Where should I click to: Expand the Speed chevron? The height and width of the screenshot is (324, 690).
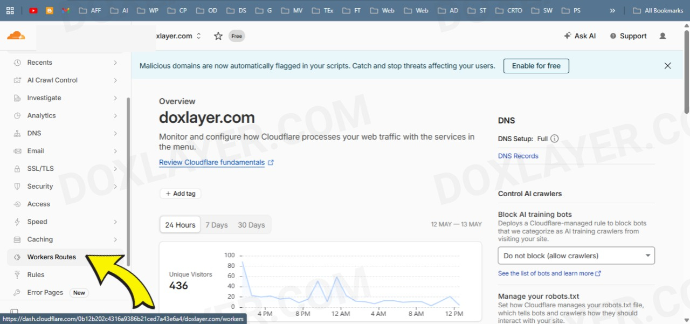coord(115,222)
